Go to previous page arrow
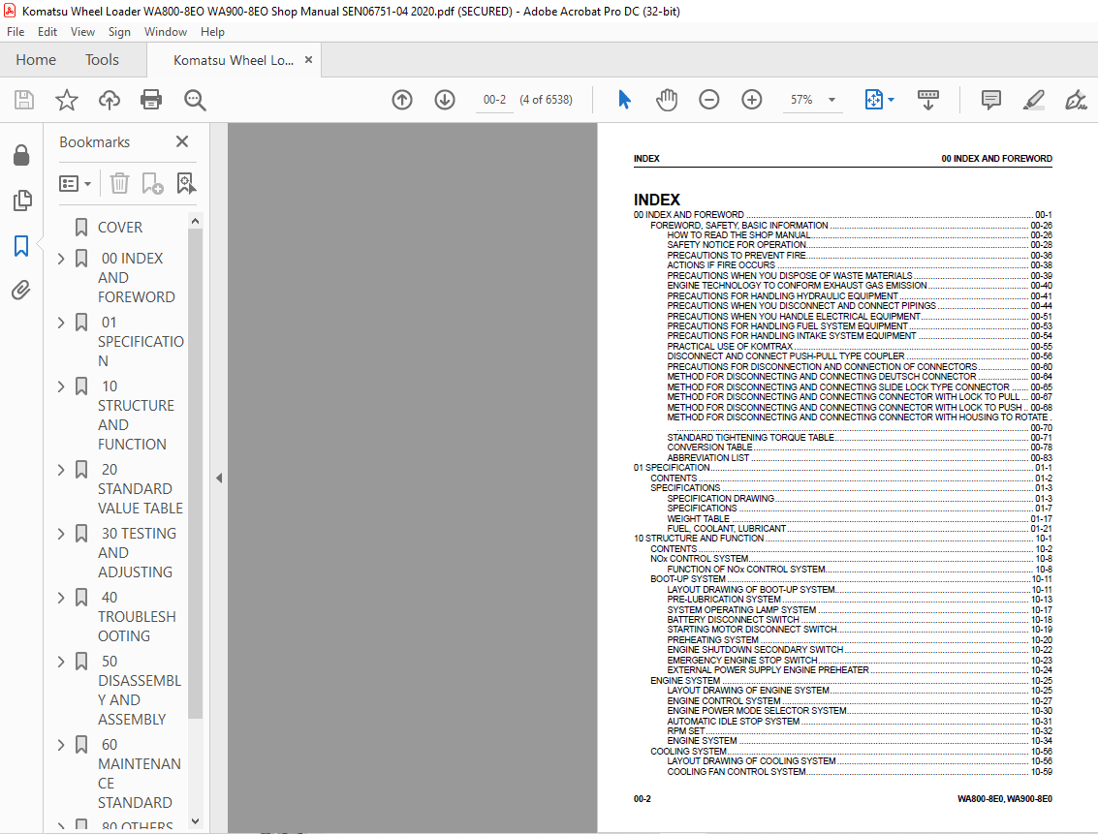The height and width of the screenshot is (834, 1098). (x=402, y=100)
